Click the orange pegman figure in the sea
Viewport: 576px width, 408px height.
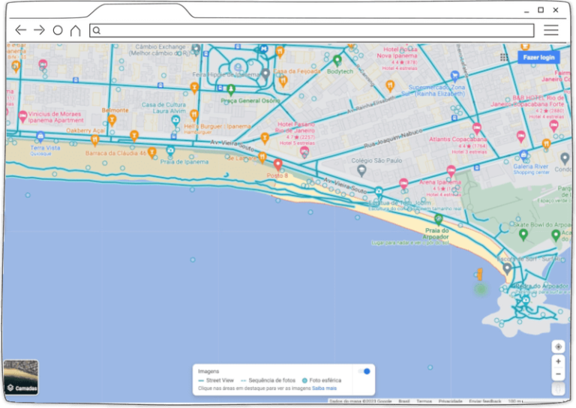click(x=479, y=274)
